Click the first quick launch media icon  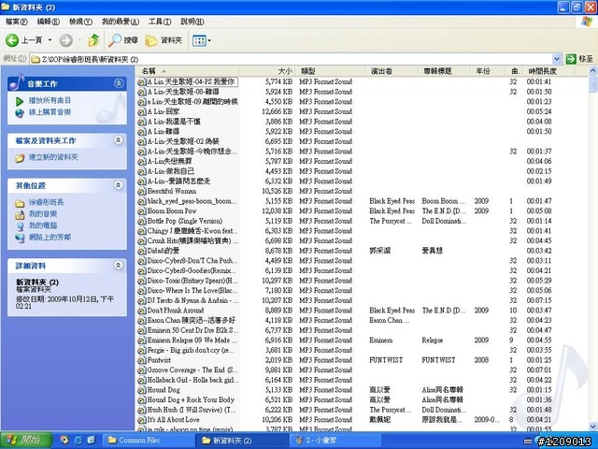(x=64, y=440)
